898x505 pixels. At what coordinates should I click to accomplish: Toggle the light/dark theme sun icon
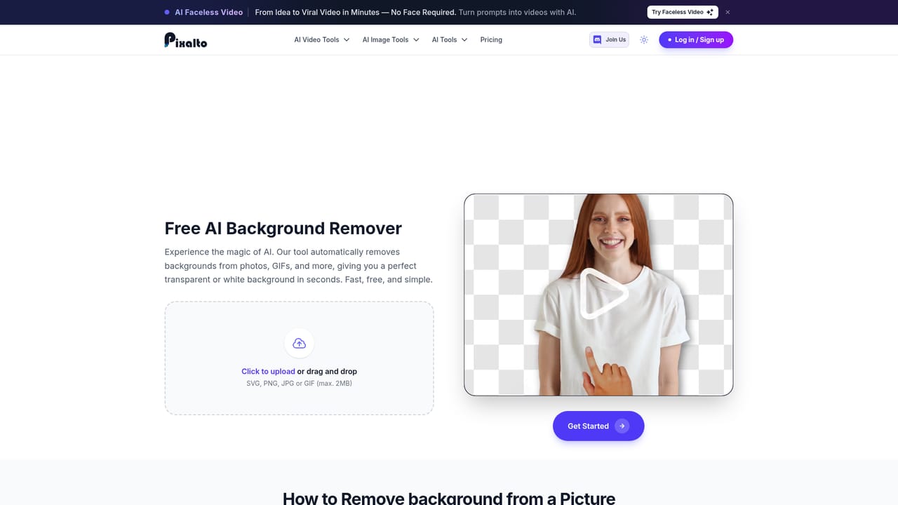(644, 40)
